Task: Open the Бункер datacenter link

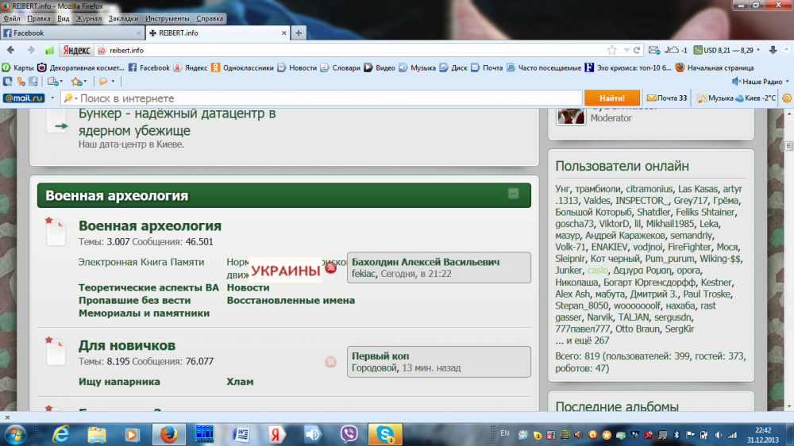Action: 177,122
